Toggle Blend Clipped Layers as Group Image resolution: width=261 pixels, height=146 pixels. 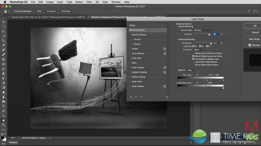click(x=193, y=56)
